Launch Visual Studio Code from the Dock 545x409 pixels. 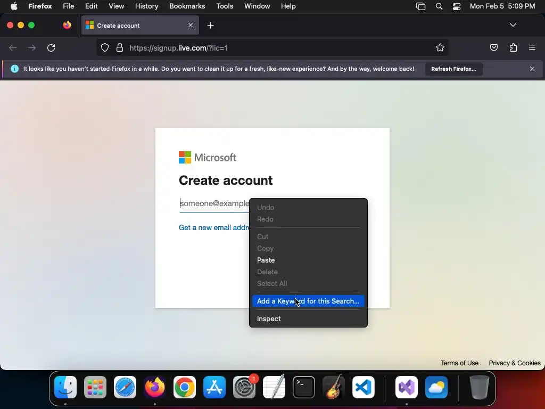pyautogui.click(x=363, y=387)
